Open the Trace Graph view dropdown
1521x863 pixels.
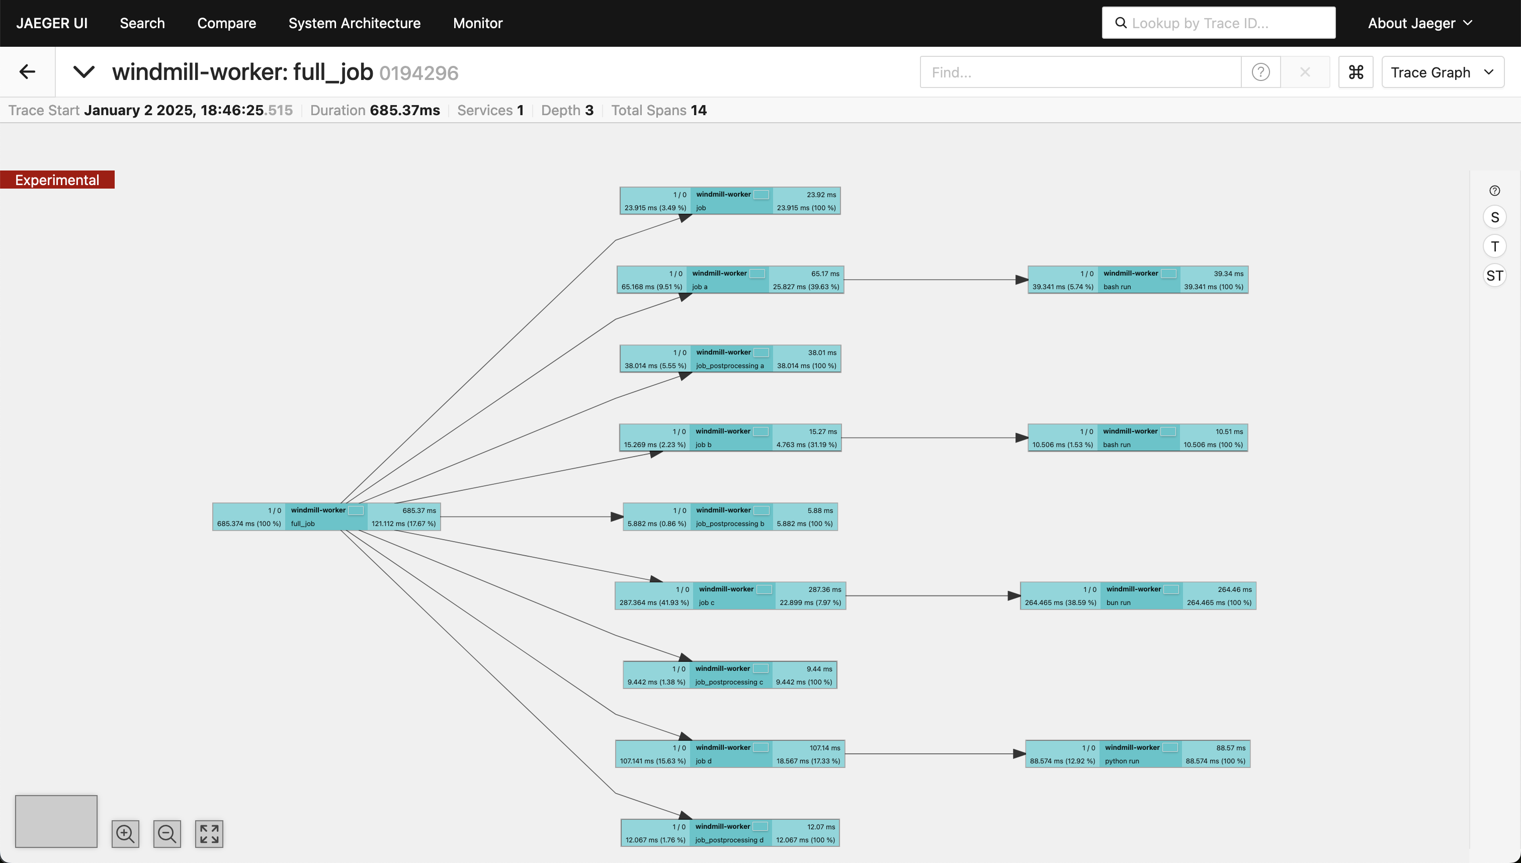point(1442,72)
